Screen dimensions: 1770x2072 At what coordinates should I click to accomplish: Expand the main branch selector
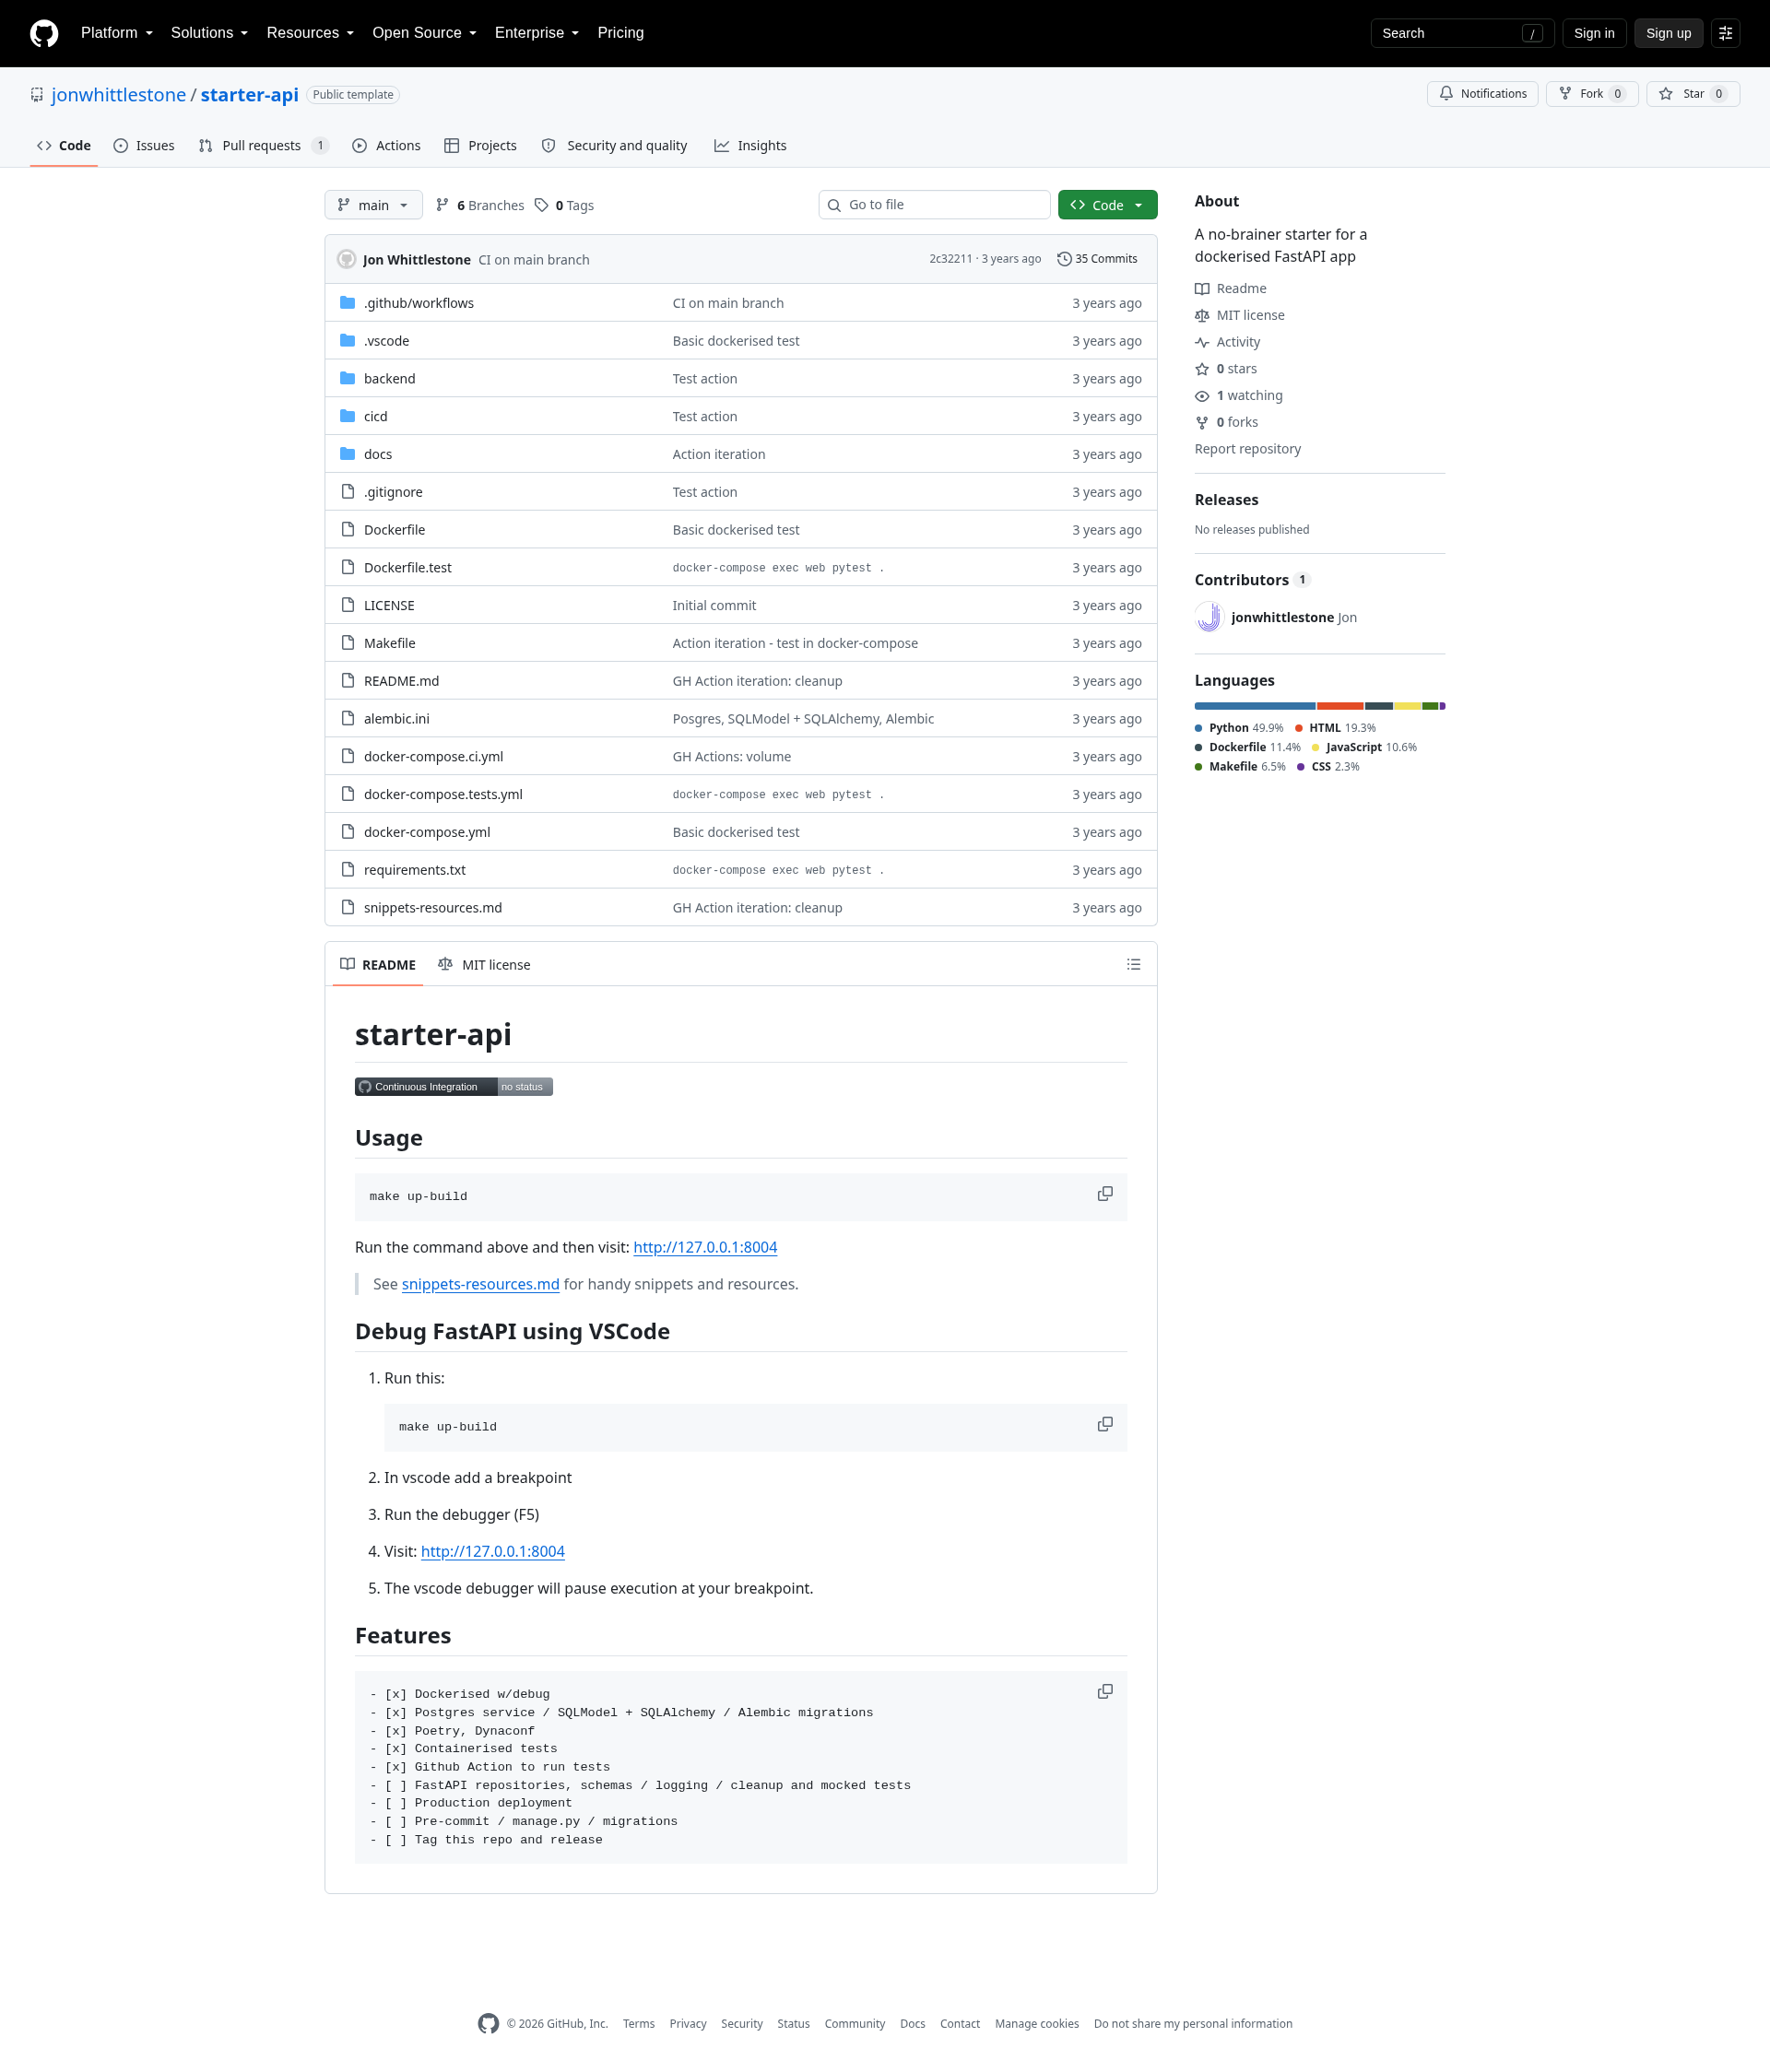tap(373, 205)
